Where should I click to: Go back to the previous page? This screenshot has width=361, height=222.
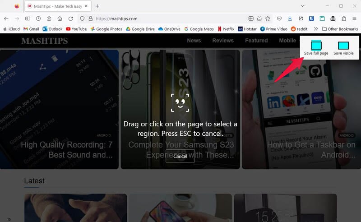(x=6, y=18)
